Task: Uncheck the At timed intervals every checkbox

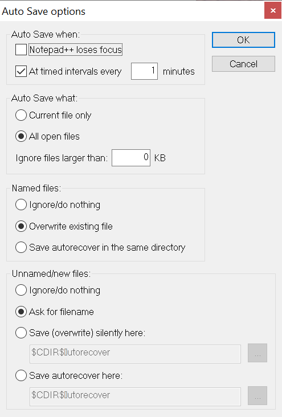Action: pyautogui.click(x=21, y=71)
